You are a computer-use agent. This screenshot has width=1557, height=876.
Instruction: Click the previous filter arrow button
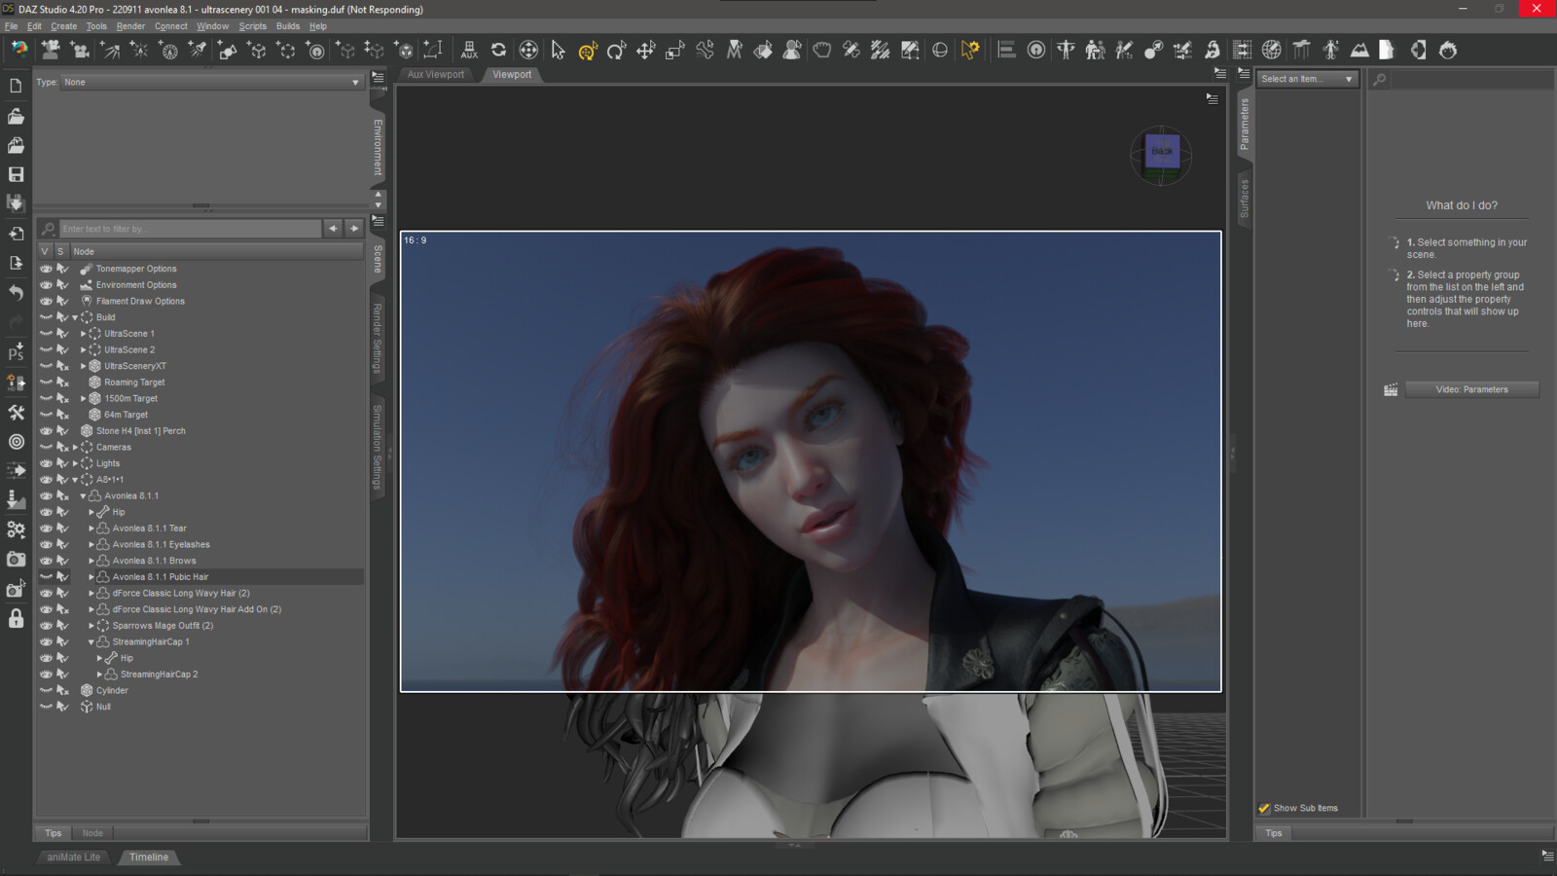[x=333, y=229]
